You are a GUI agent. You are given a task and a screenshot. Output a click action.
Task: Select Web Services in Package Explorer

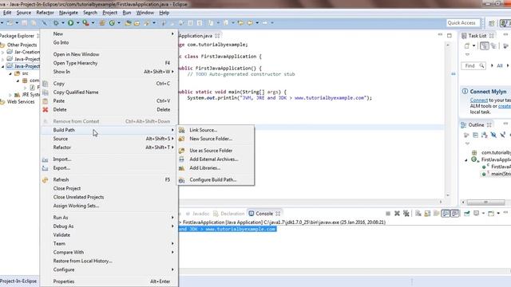click(21, 102)
